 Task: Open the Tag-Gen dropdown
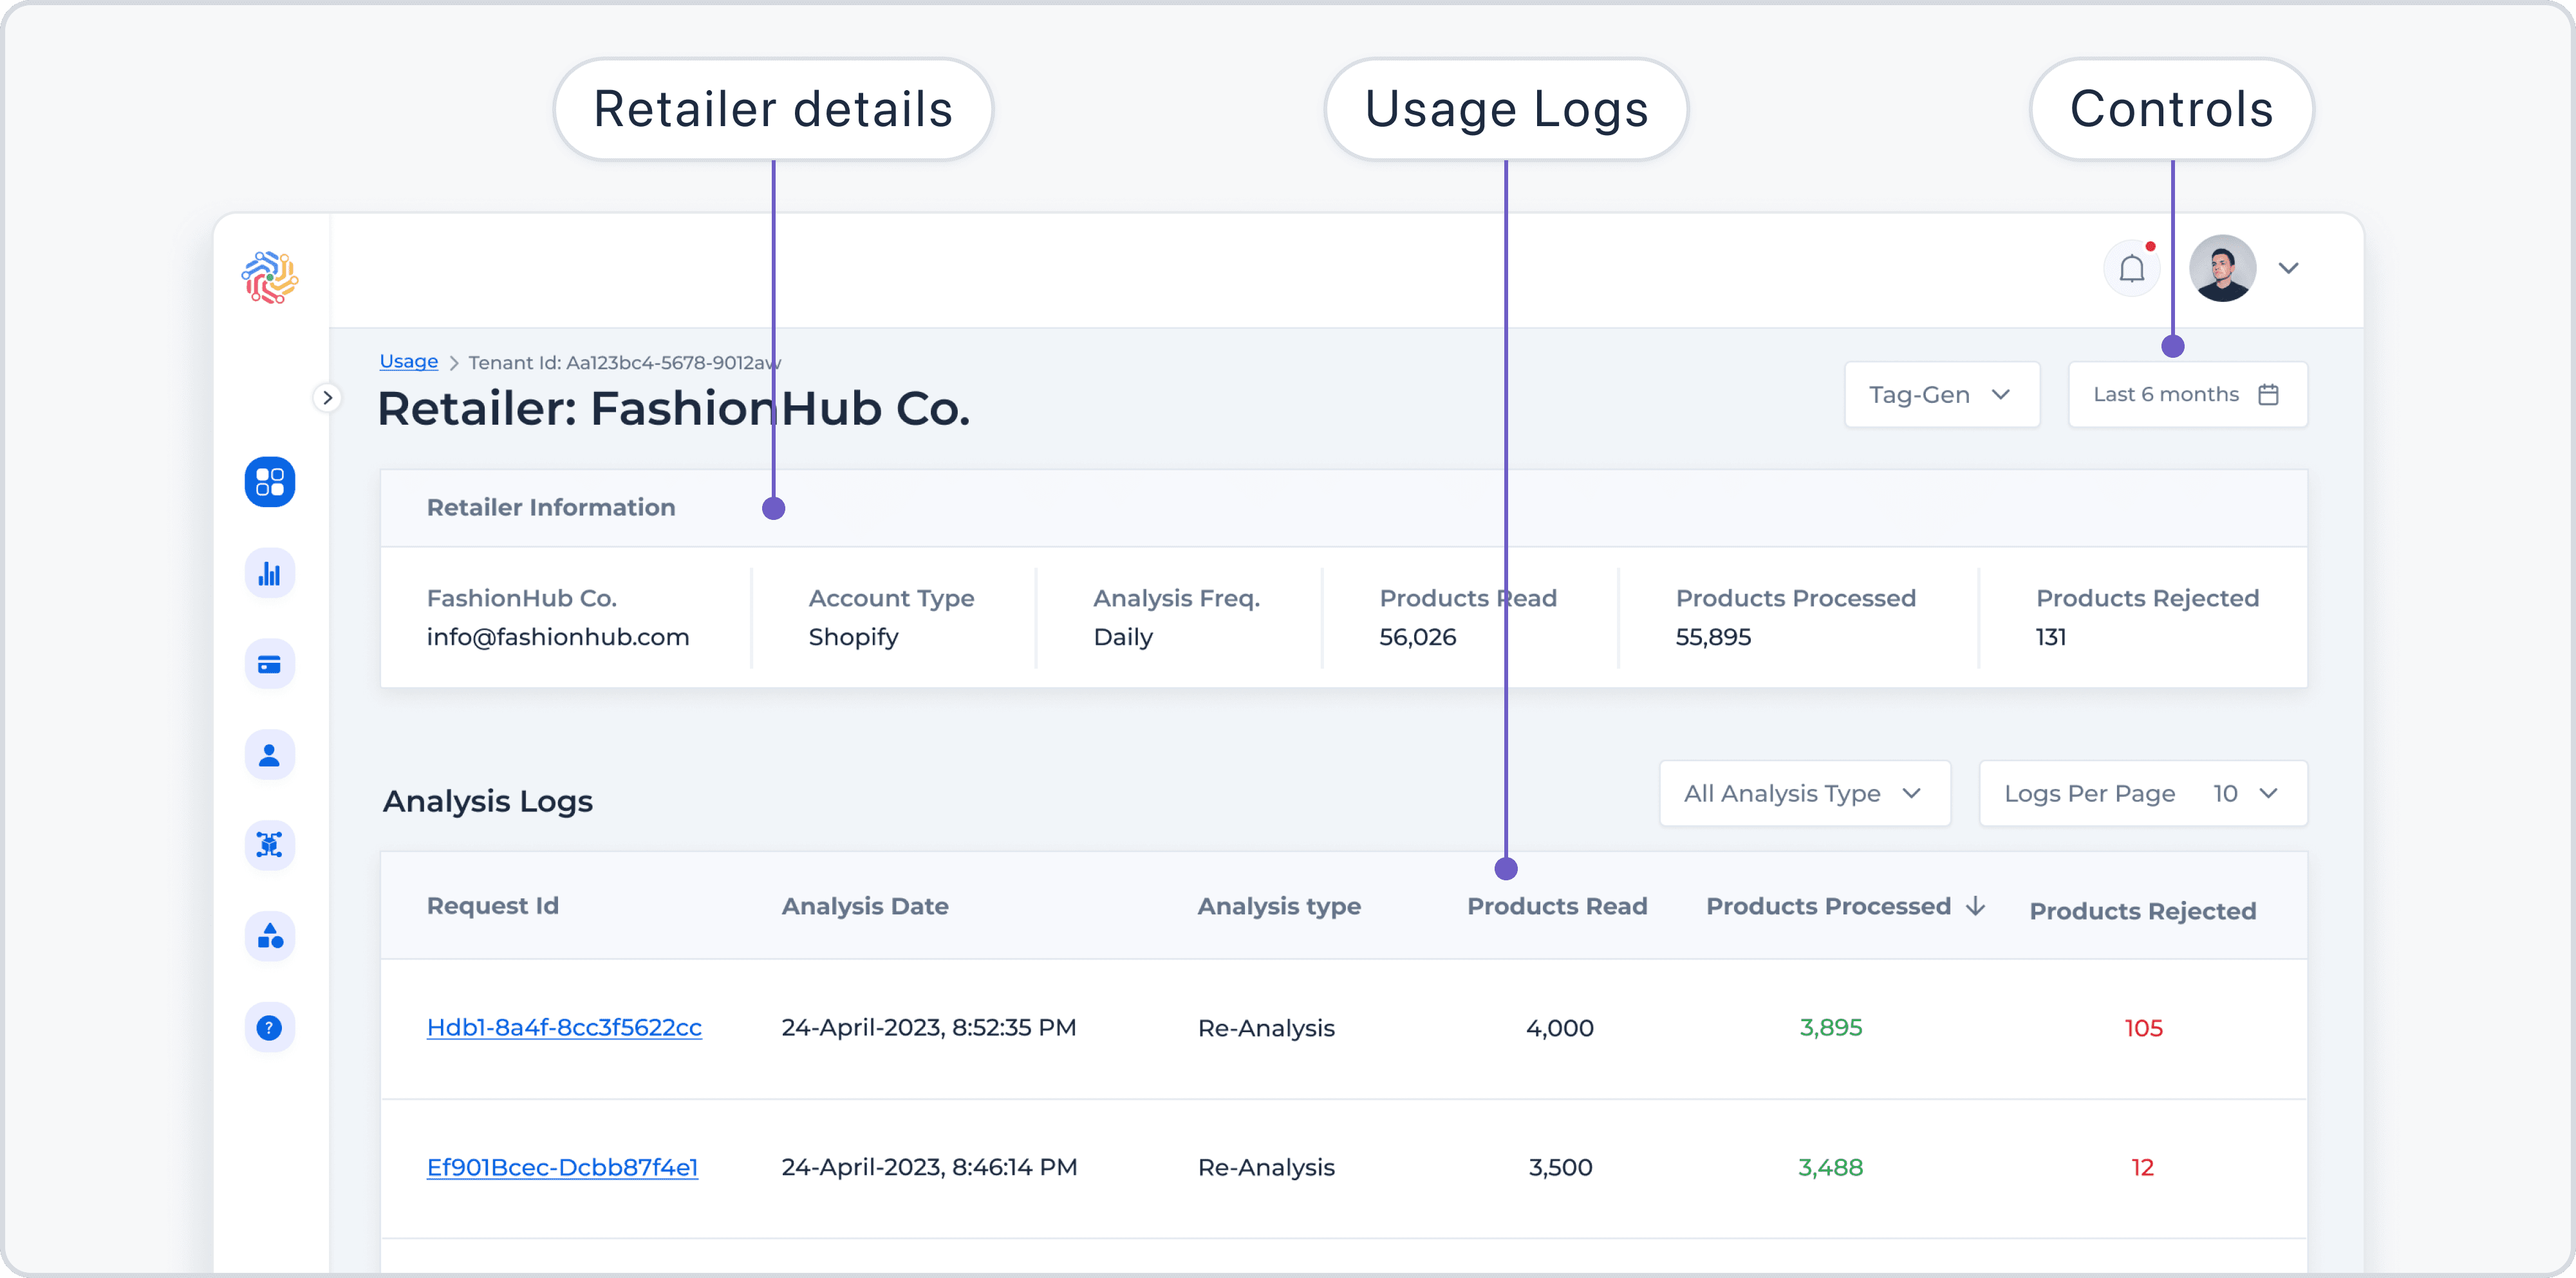click(x=1941, y=395)
